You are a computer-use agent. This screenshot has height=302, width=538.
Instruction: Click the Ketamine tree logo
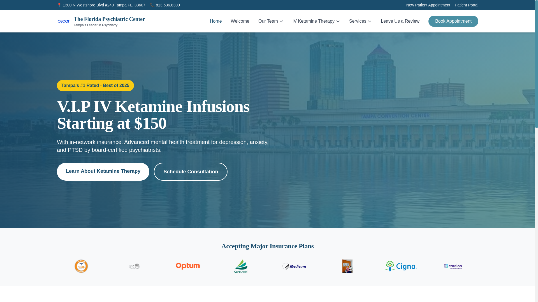tap(134, 266)
